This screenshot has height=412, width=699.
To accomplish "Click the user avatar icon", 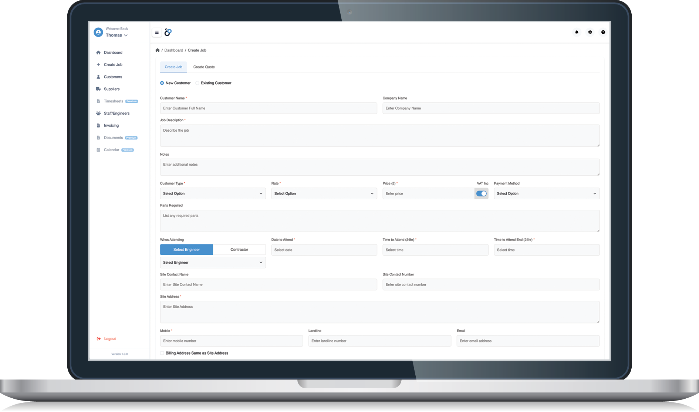I will tap(98, 33).
